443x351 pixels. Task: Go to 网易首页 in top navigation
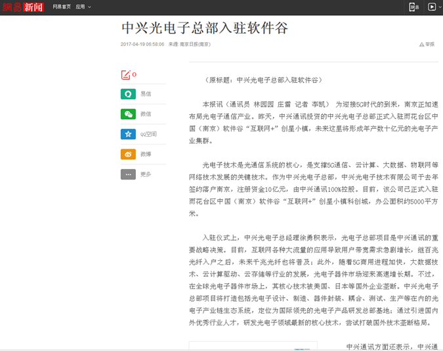(62, 7)
